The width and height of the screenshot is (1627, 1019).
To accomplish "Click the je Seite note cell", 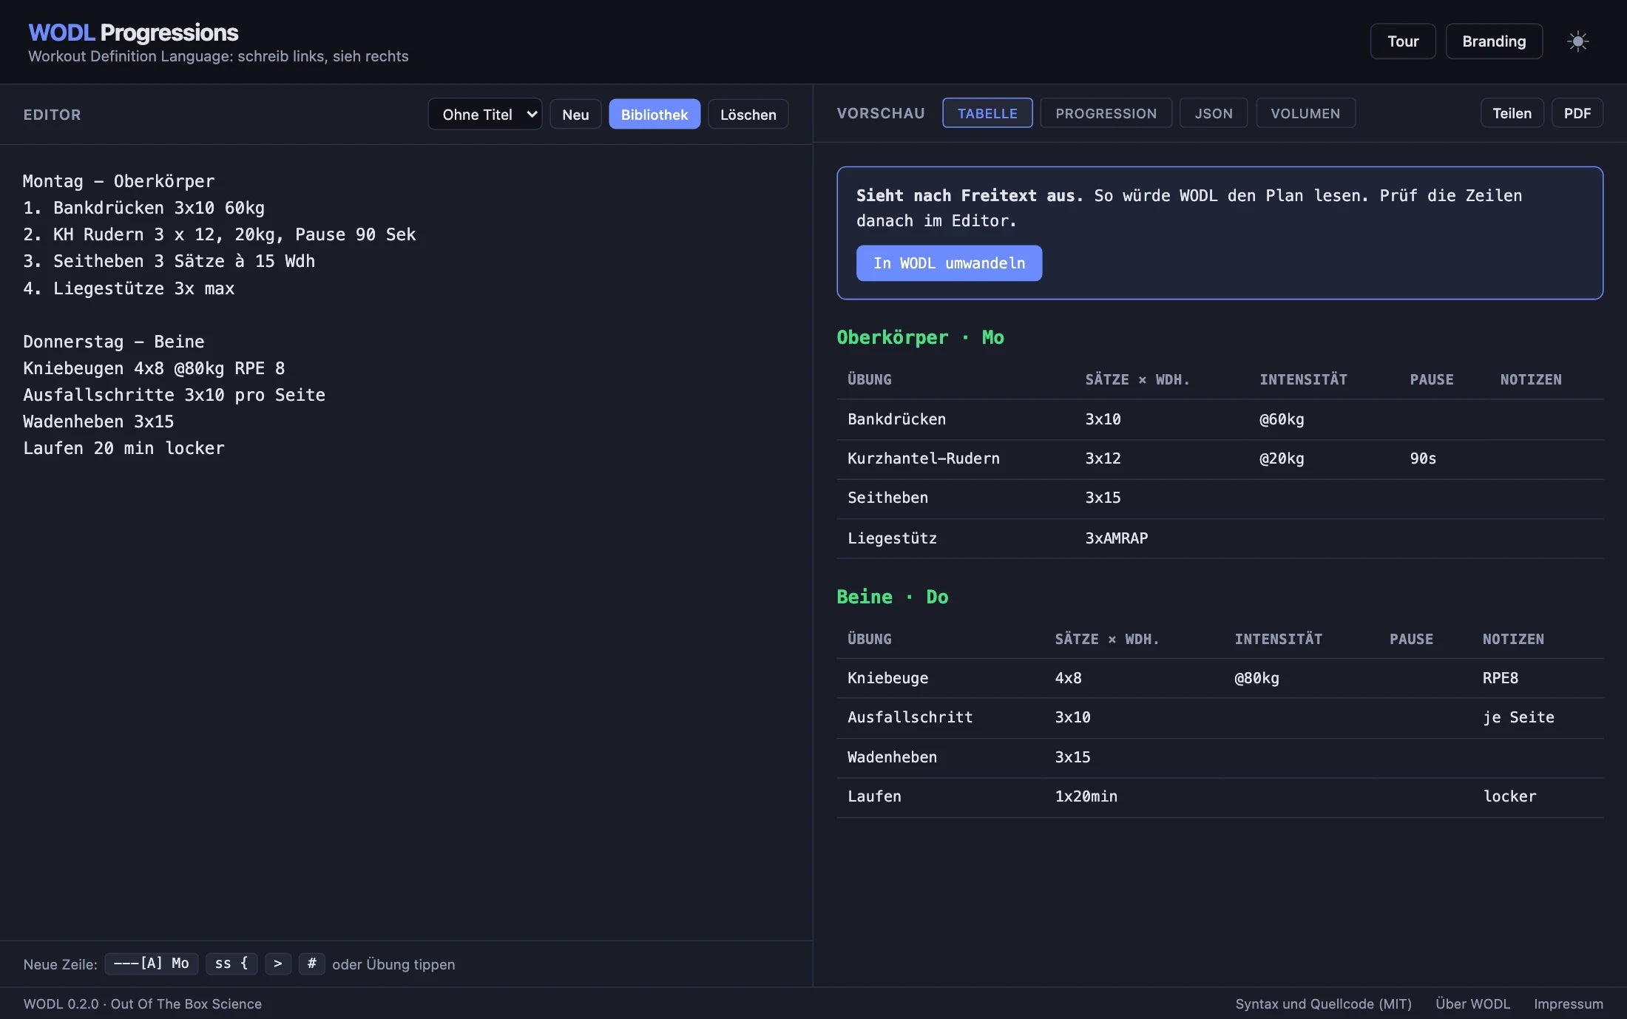I will point(1518,717).
